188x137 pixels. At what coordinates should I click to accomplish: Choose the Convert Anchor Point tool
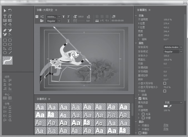pyautogui.click(x=10, y=34)
